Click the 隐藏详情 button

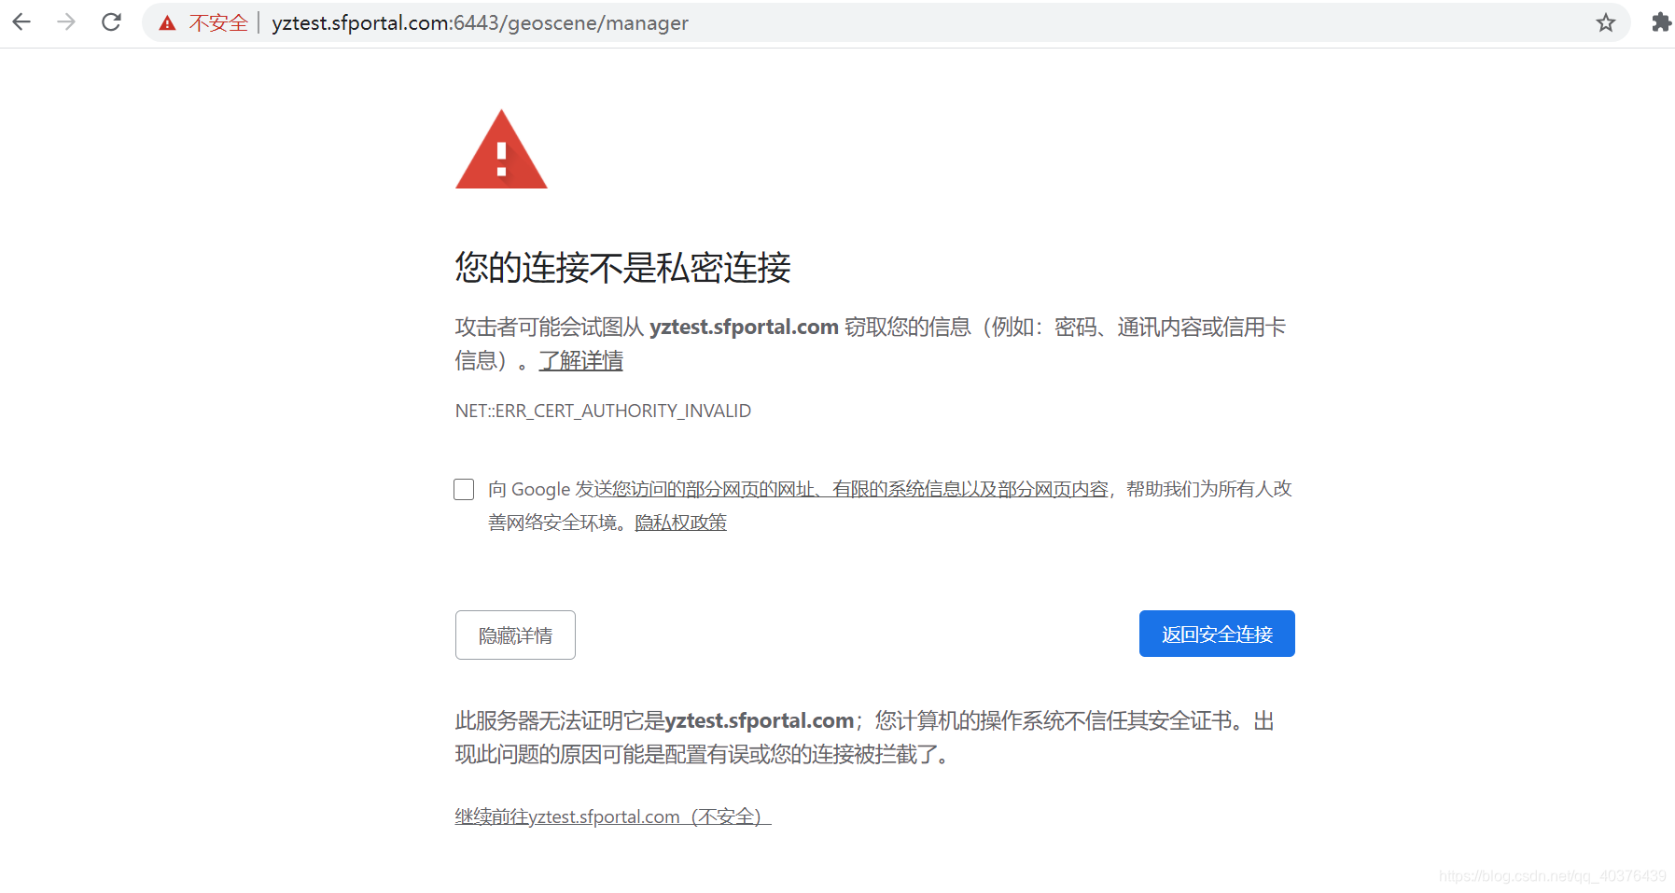515,635
